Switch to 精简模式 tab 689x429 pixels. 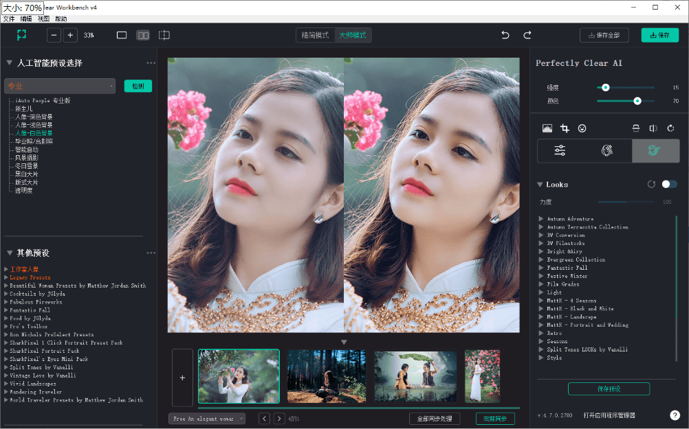pyautogui.click(x=314, y=34)
